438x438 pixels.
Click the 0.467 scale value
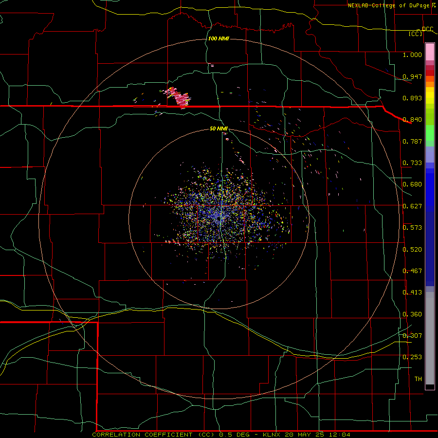412,271
